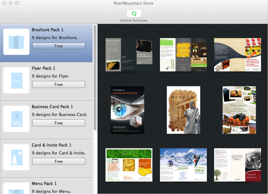
Task: Preview the home improvement ladder brochure
Action: pyautogui.click(x=183, y=55)
